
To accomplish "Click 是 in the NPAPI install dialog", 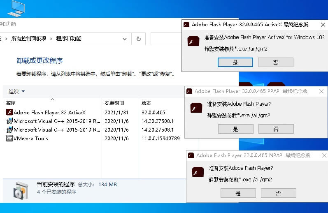I will click(x=238, y=193).
